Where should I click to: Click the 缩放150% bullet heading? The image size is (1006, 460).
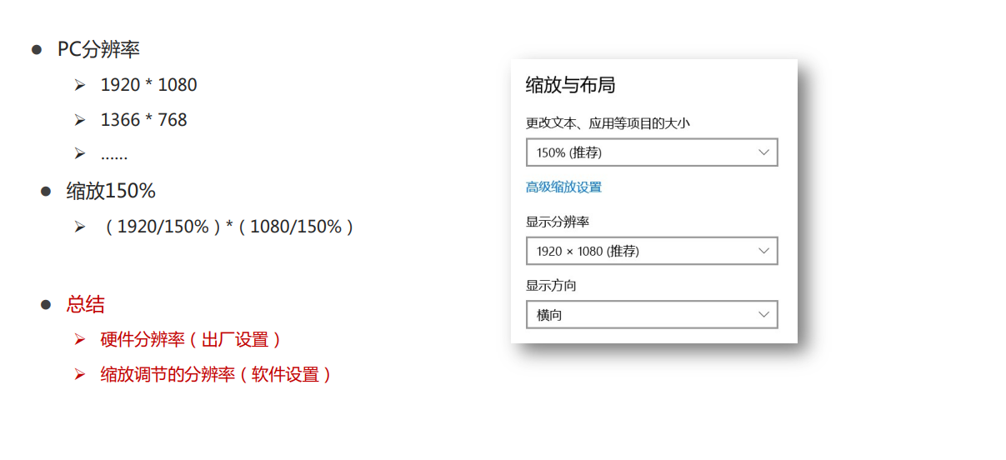click(111, 191)
